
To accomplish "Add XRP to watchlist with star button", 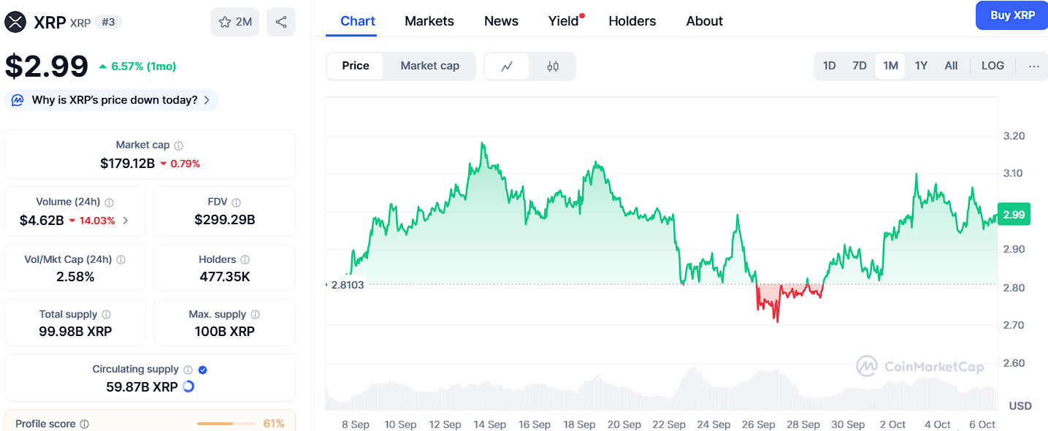I will (234, 22).
